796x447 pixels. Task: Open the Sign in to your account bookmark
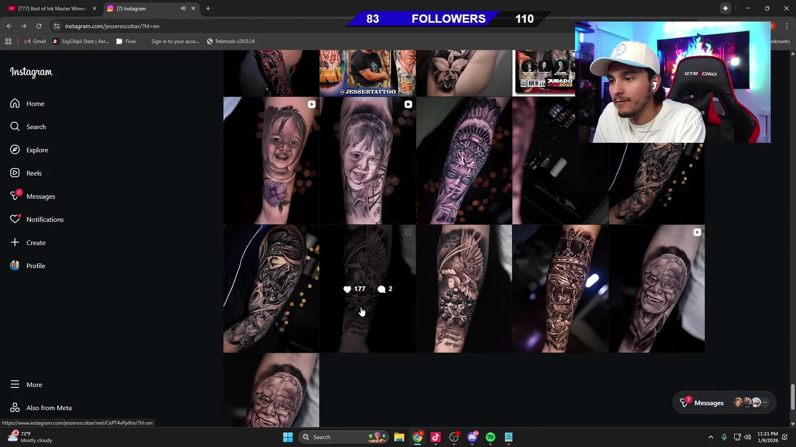click(x=170, y=42)
